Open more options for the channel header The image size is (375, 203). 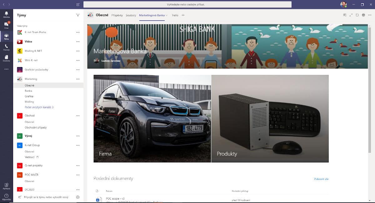tap(370, 15)
